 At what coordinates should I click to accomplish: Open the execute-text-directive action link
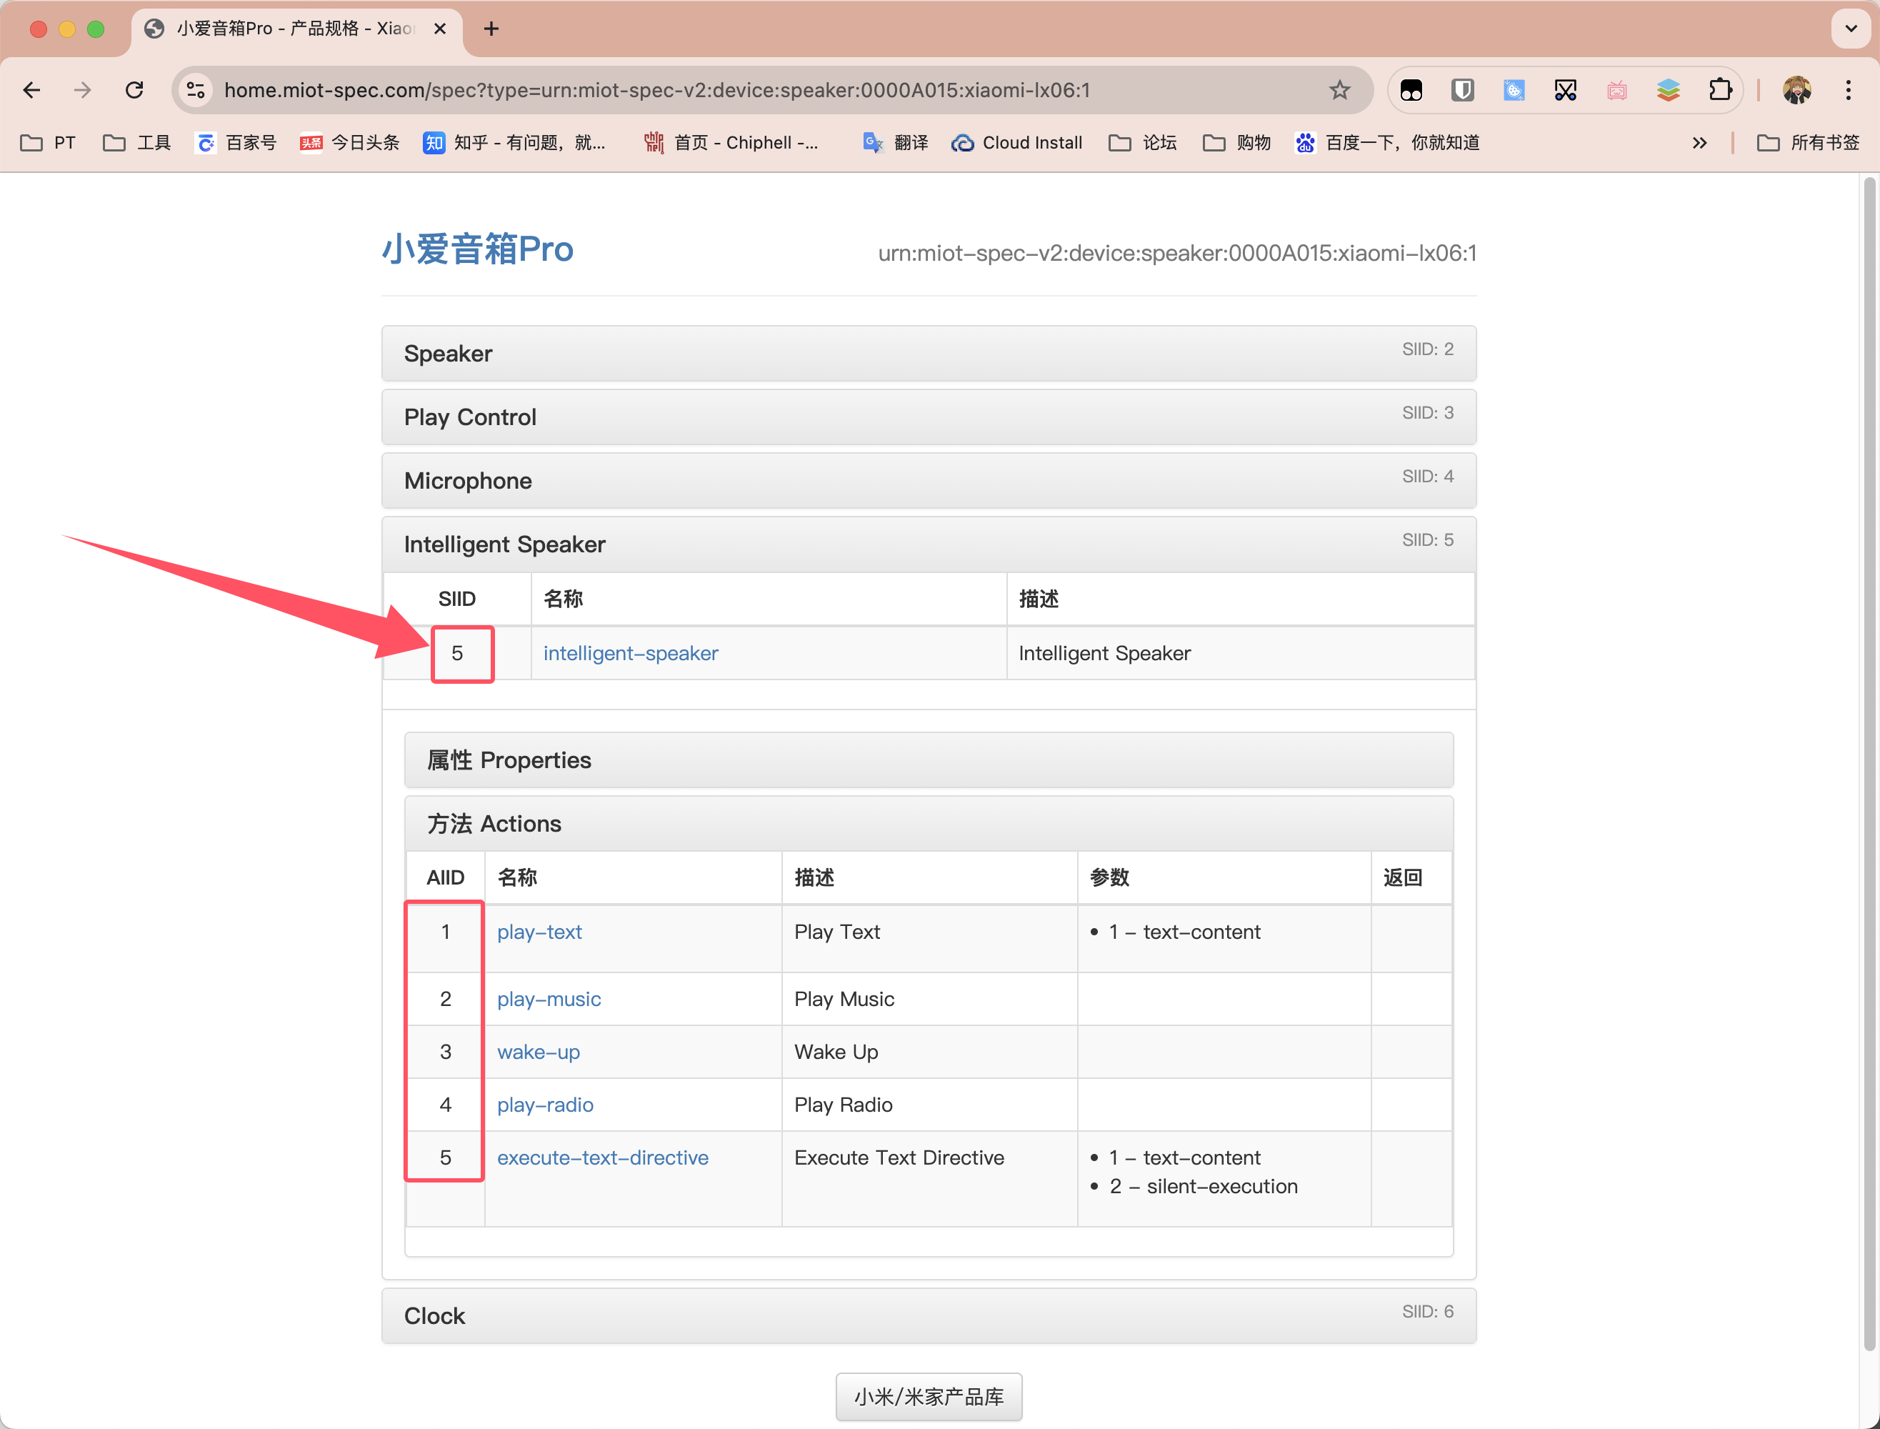[602, 1157]
